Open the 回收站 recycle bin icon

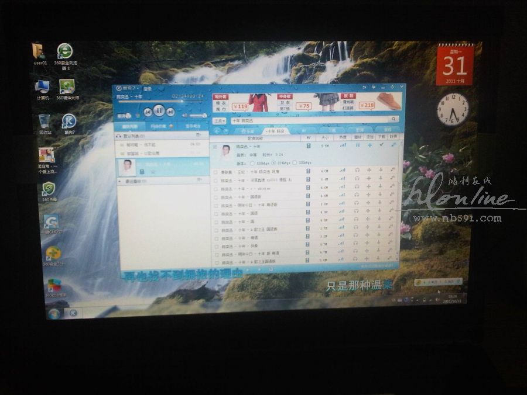point(45,122)
